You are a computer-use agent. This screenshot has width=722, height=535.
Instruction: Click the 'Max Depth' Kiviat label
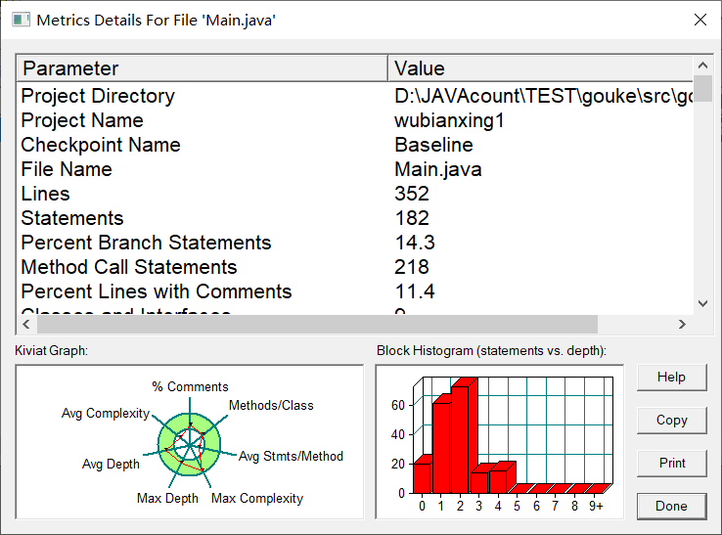click(167, 498)
